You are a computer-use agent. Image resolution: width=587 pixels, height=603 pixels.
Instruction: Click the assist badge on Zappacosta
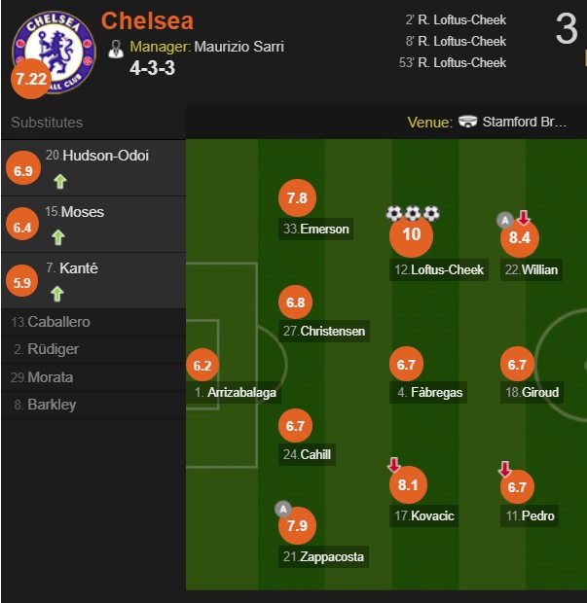(x=282, y=509)
